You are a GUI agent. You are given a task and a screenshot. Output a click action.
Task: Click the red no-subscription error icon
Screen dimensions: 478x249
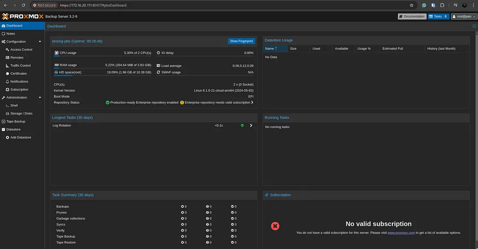pos(275,226)
